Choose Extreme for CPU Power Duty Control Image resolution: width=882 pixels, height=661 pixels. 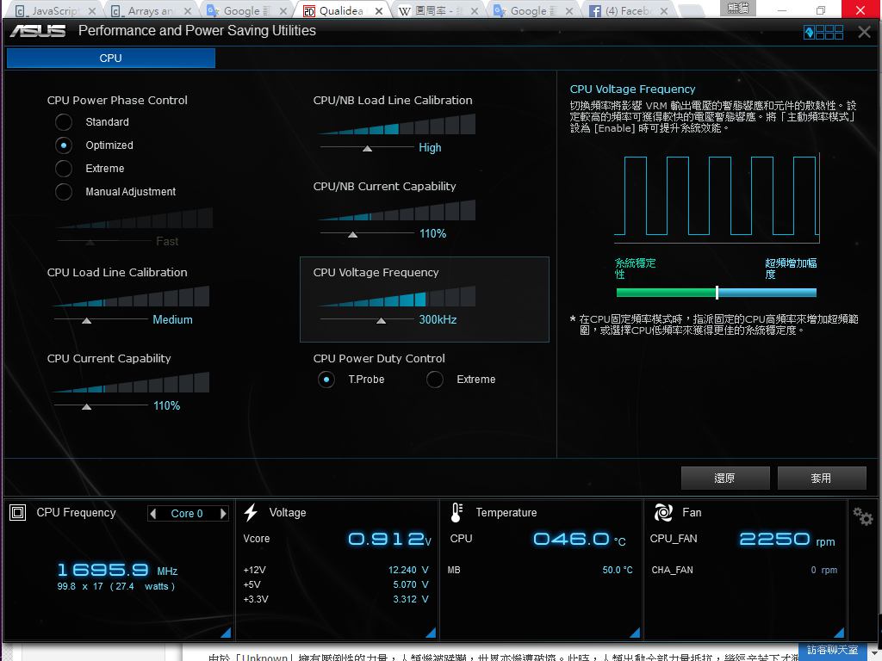point(435,380)
